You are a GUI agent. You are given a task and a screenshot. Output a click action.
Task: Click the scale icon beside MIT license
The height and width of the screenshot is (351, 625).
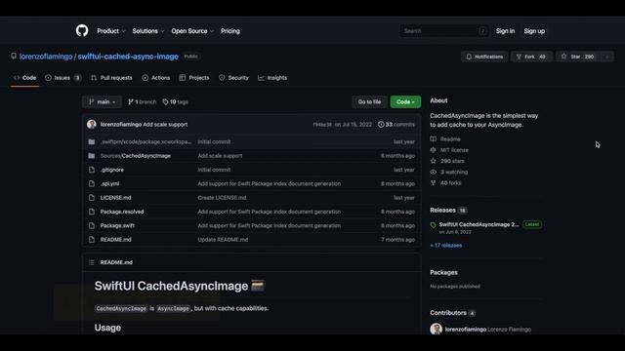(434, 150)
